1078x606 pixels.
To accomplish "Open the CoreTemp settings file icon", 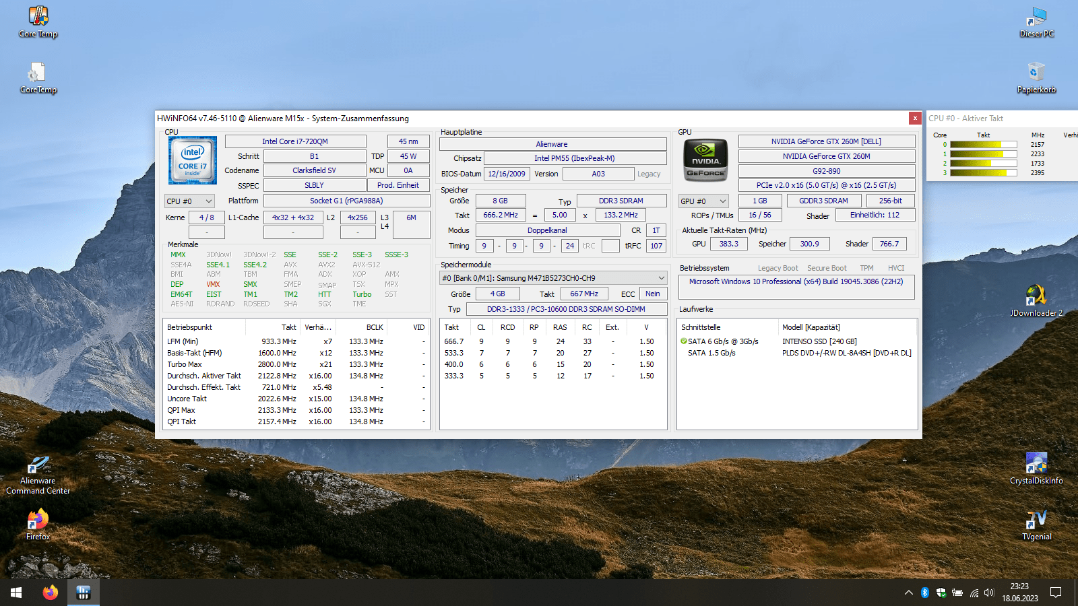I will coord(38,77).
